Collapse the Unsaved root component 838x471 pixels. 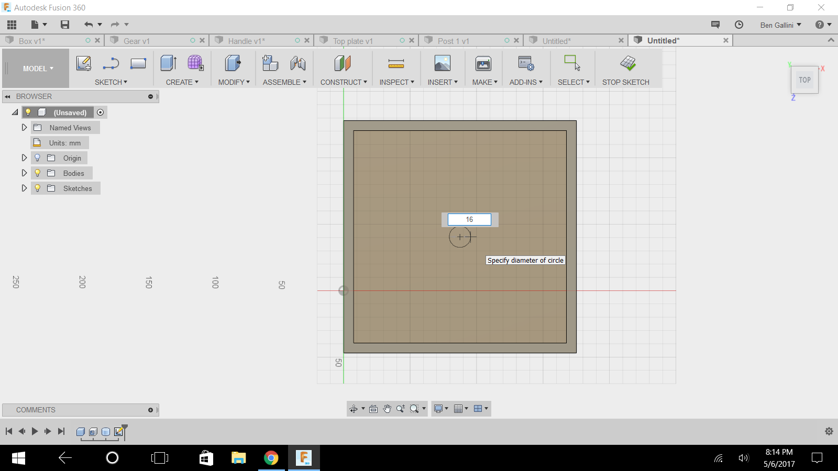click(x=15, y=112)
